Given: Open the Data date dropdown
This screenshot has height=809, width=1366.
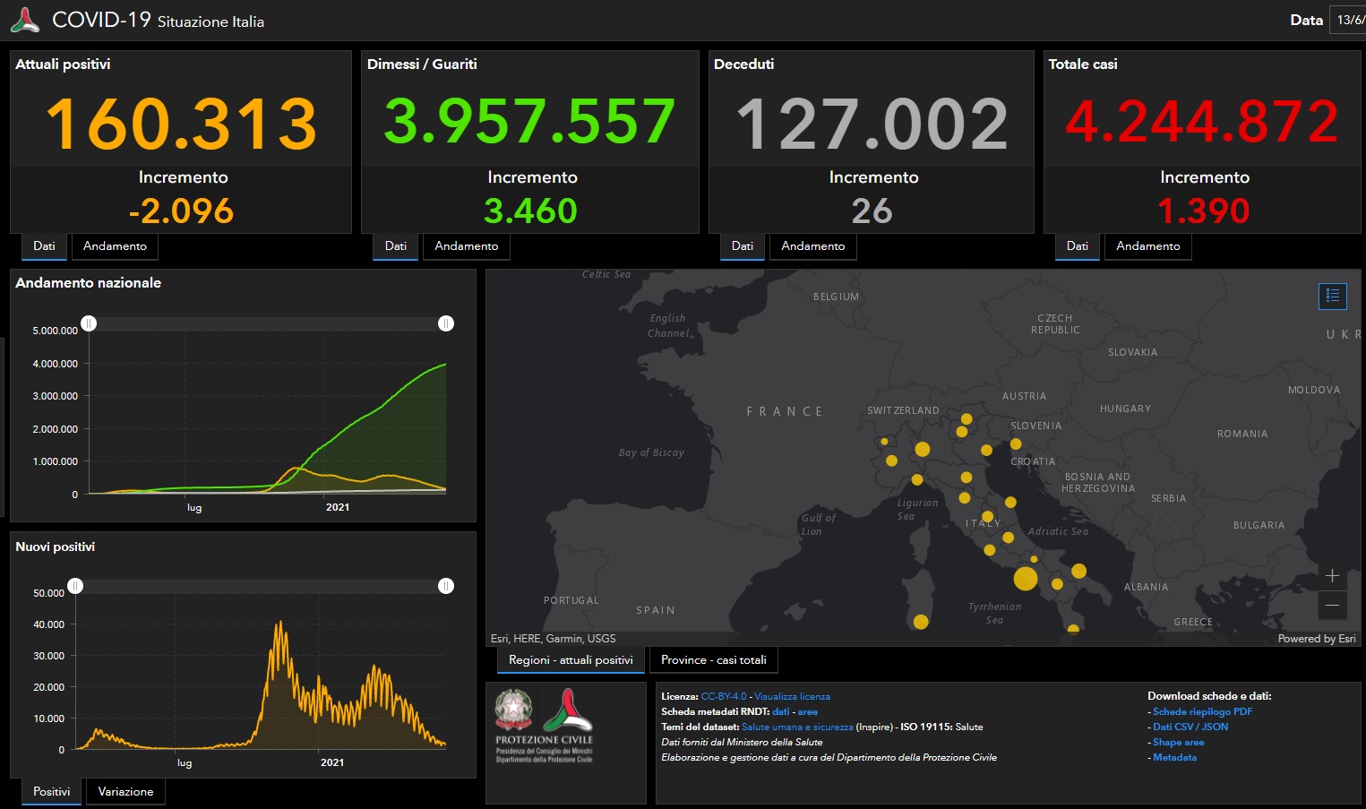Looking at the screenshot, I should pyautogui.click(x=1348, y=20).
